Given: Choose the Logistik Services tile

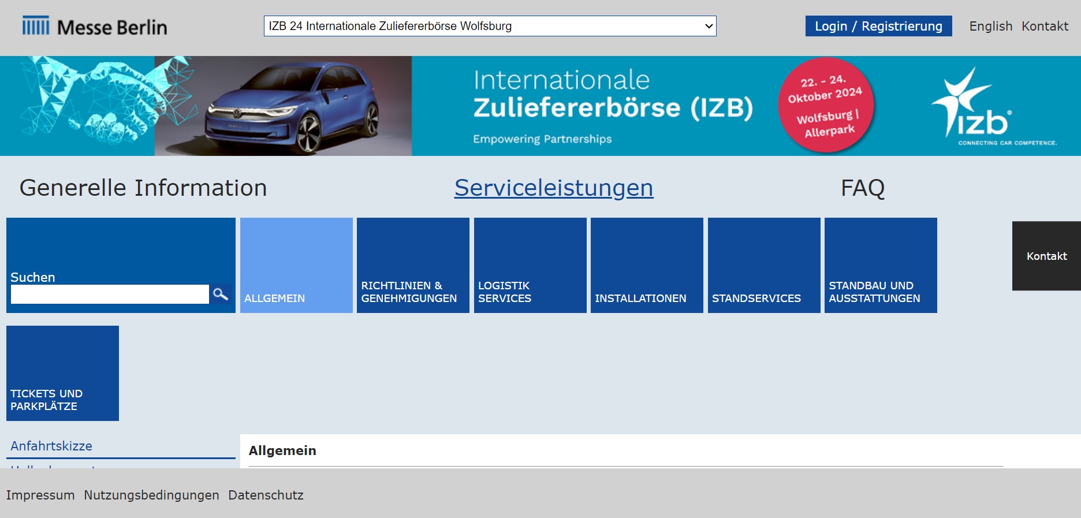Looking at the screenshot, I should point(530,265).
